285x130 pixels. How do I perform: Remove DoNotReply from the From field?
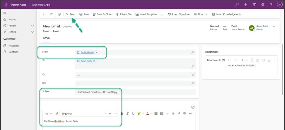point(97,52)
